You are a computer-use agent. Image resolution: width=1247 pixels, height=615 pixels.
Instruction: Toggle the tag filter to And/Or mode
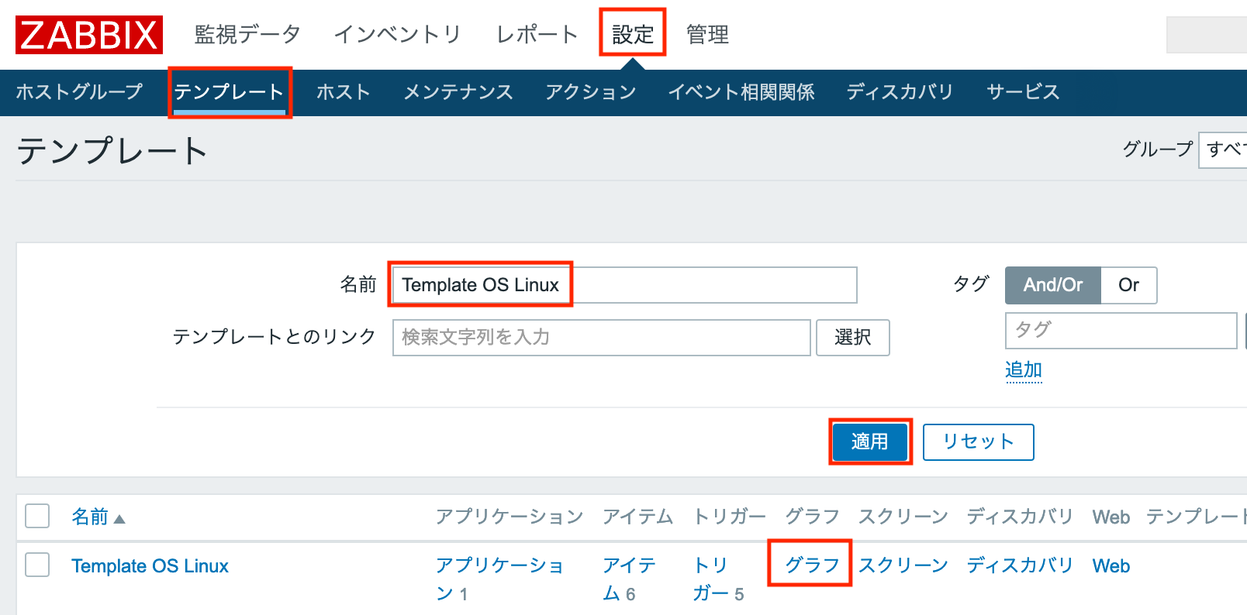1052,285
